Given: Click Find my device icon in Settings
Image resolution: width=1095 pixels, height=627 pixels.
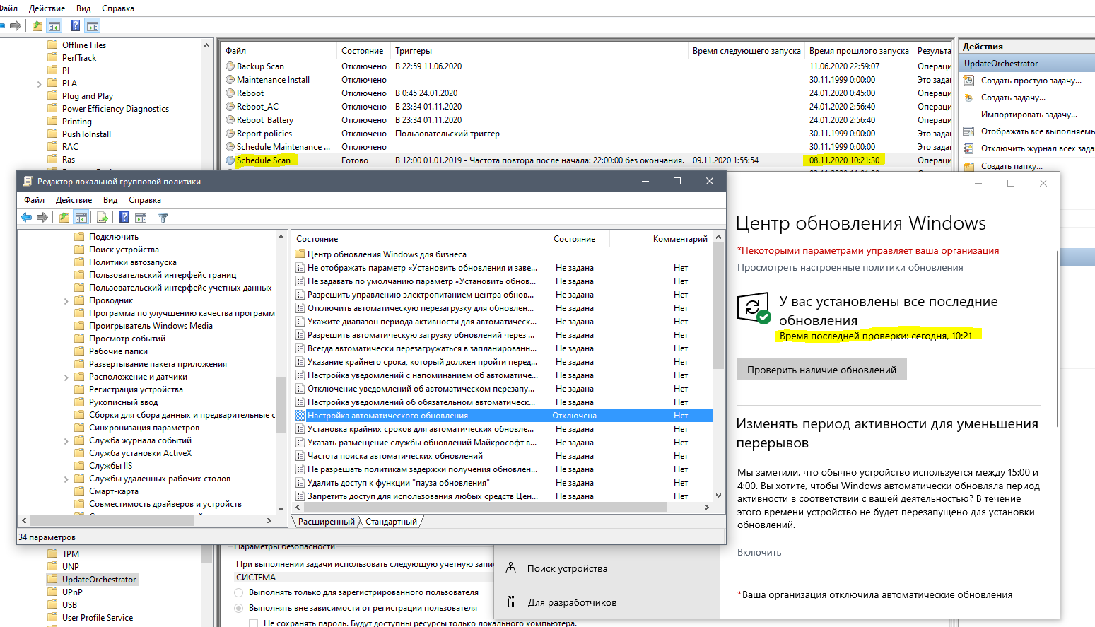Looking at the screenshot, I should click(510, 568).
